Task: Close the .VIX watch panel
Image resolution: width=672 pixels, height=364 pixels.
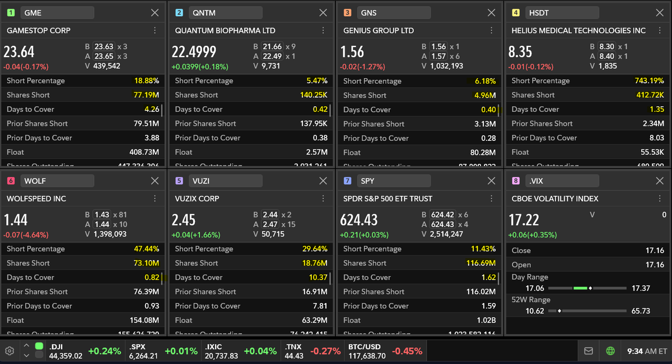Action: pos(660,181)
